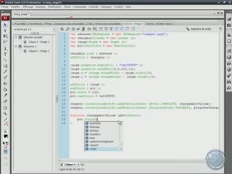Open the Modifier menu

click(x=15, y=7)
